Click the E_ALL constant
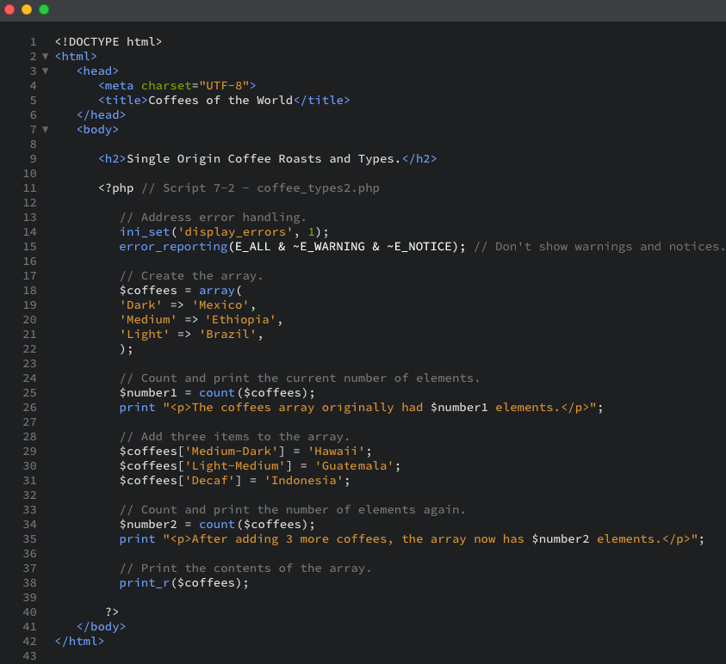Viewport: 726px width, 664px height. [253, 247]
